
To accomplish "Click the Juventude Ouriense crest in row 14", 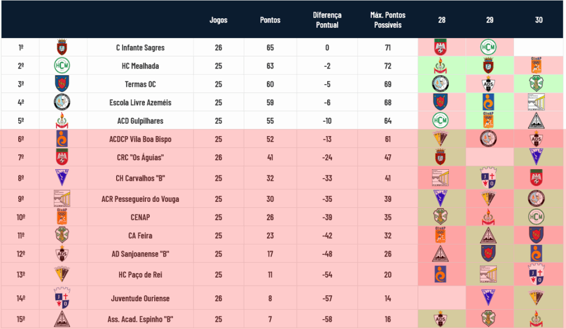I will [x=62, y=298].
